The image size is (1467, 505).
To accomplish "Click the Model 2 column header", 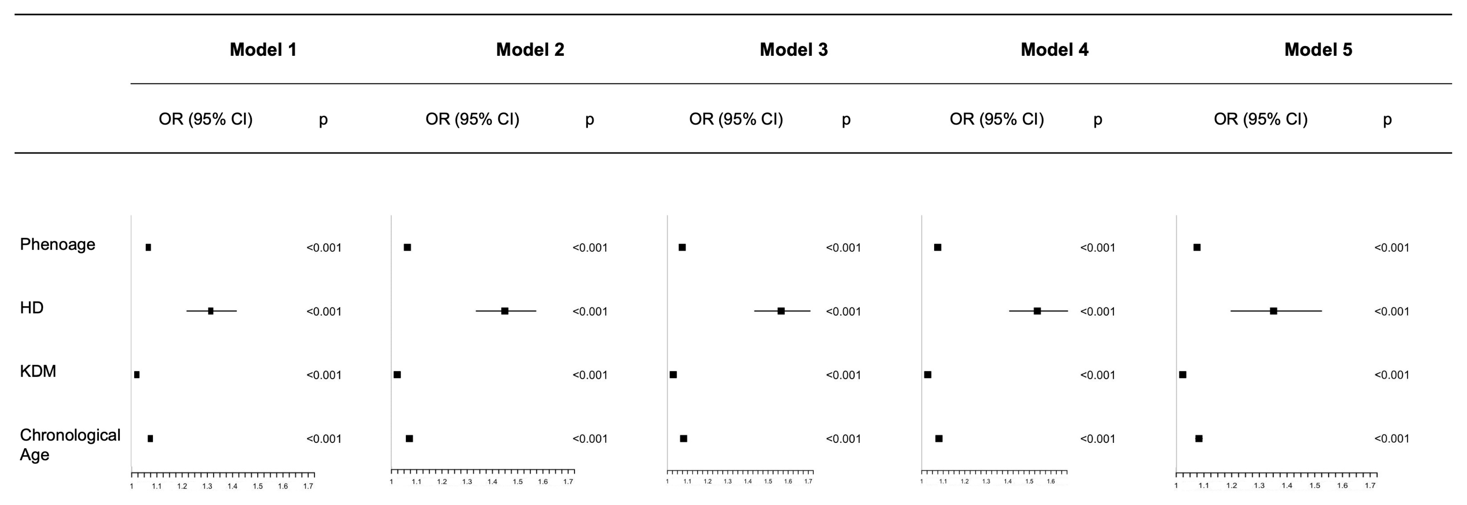I will 529,49.
